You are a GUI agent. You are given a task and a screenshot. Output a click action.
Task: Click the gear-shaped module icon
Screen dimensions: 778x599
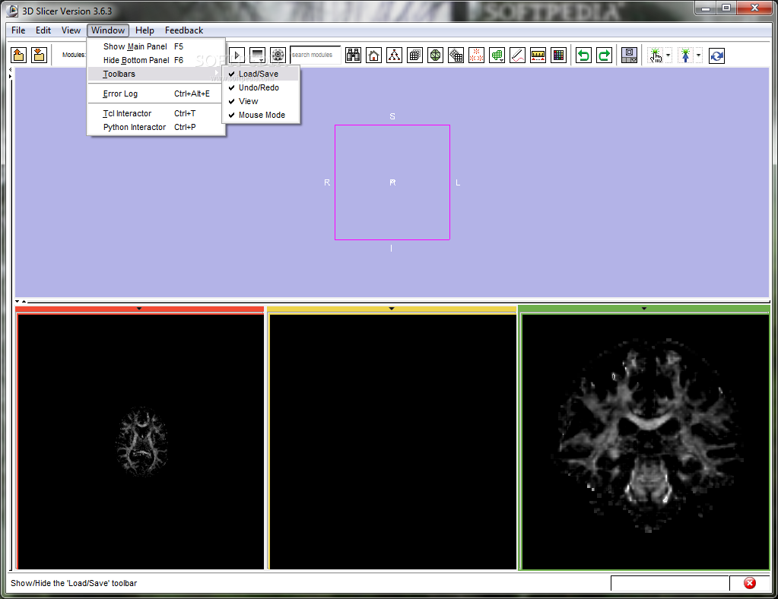(x=278, y=55)
